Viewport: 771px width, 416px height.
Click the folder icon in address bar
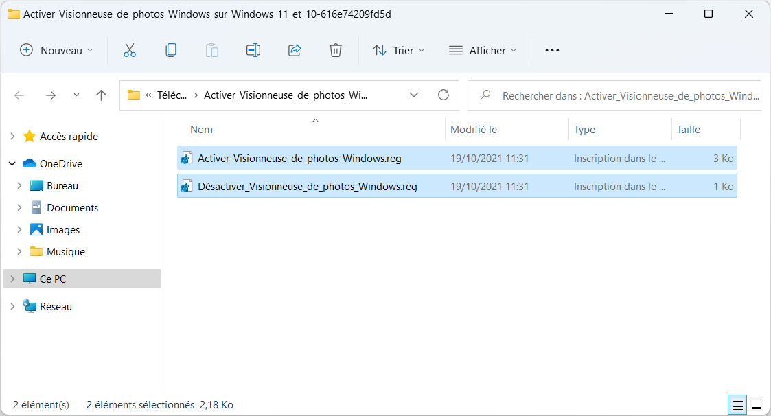[x=134, y=95]
